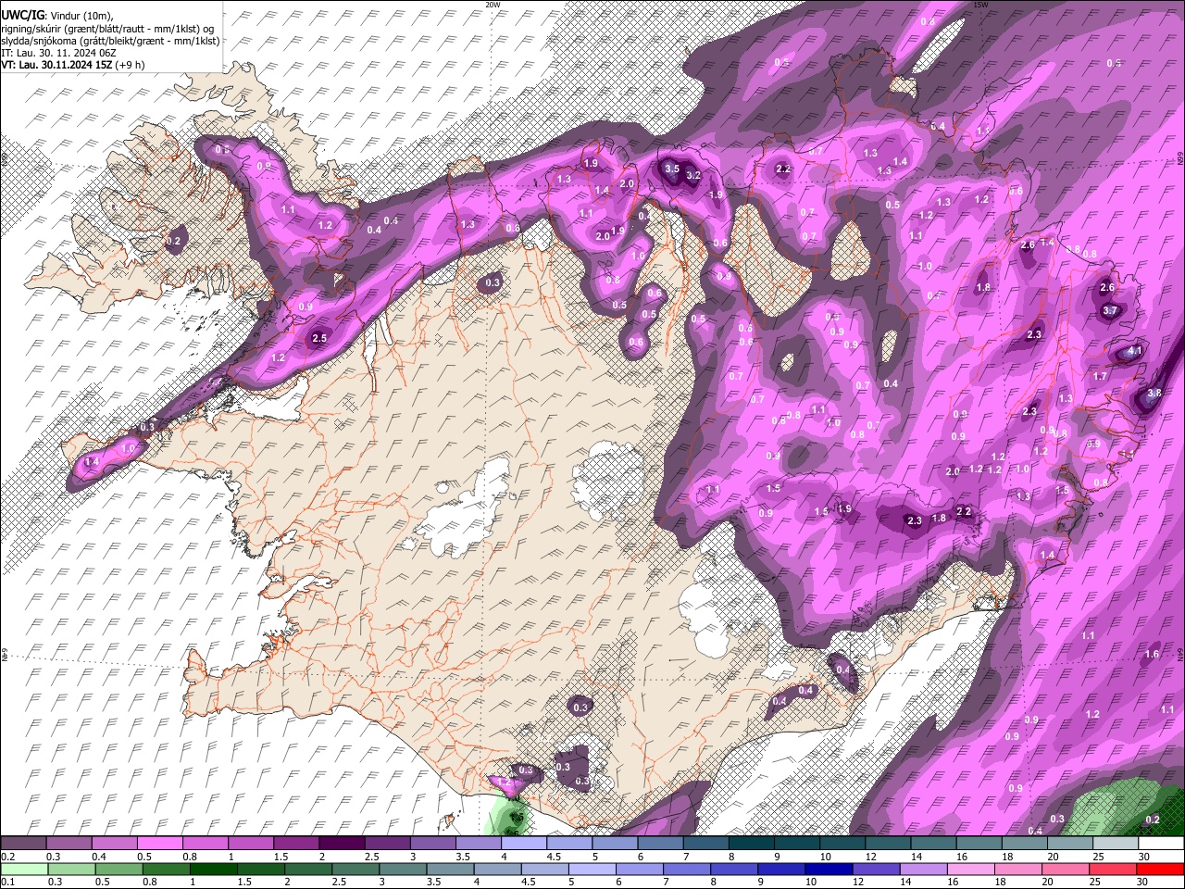Click the 'VT: Lau. 30.11.2024 15Z (+9 h)' line
This screenshot has height=889, width=1185.
pyautogui.click(x=72, y=65)
